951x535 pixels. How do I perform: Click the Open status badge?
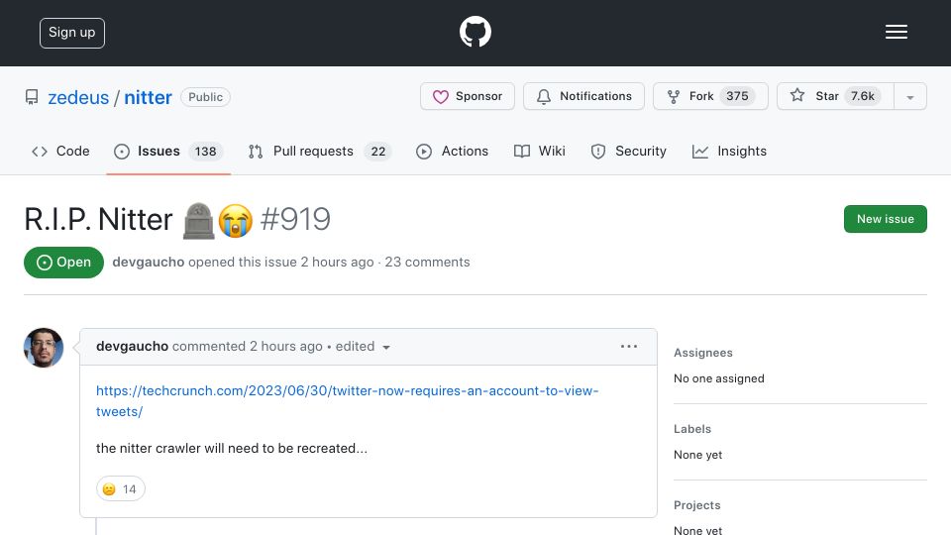tap(63, 262)
